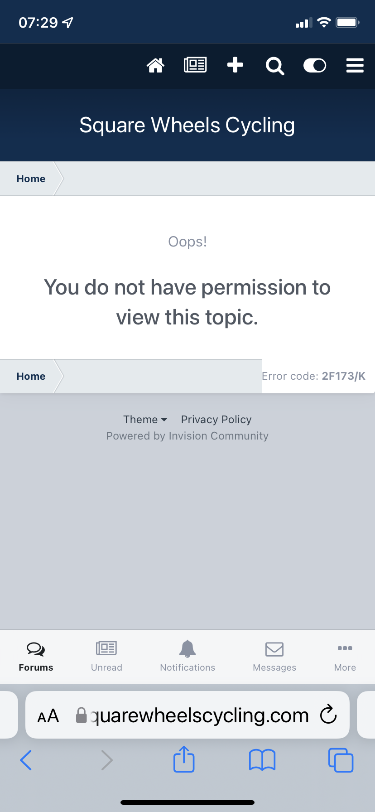Screen dimensions: 375x812
Task: Open the hamburger menu
Action: point(355,66)
